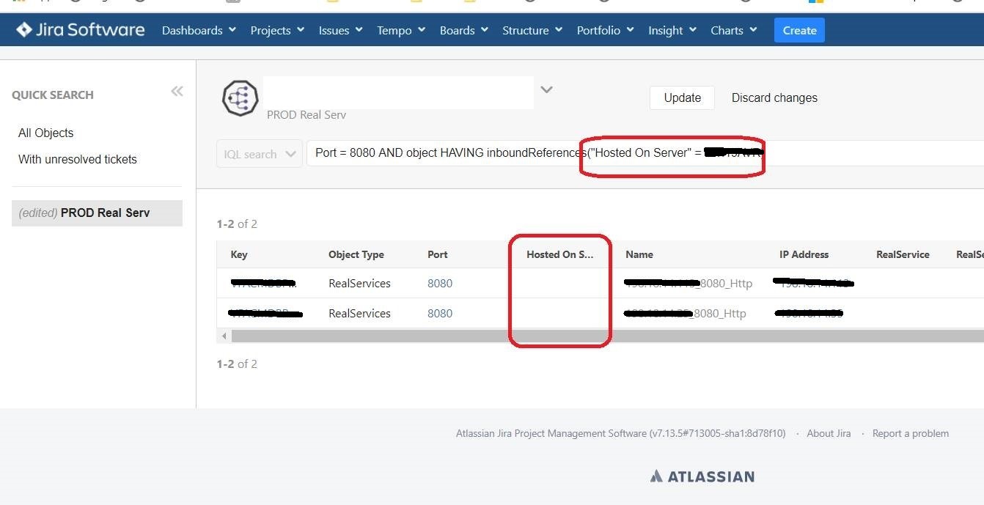Select With unresolved tickets filter
Screen dimensions: 984x505
tap(78, 159)
